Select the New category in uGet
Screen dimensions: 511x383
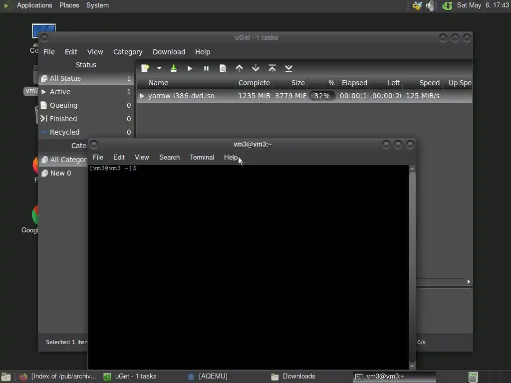pyautogui.click(x=63, y=173)
